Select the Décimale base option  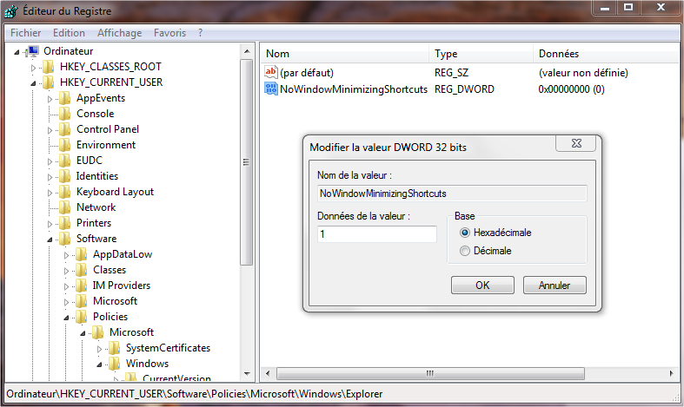point(465,251)
